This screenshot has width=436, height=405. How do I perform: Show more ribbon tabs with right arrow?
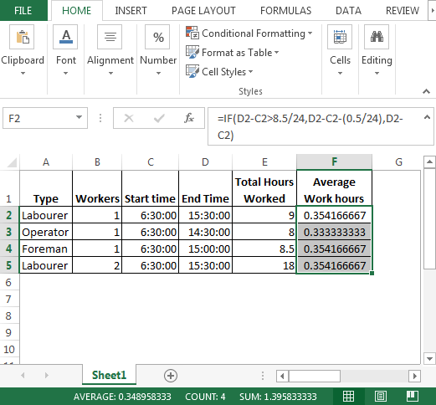pos(432,11)
